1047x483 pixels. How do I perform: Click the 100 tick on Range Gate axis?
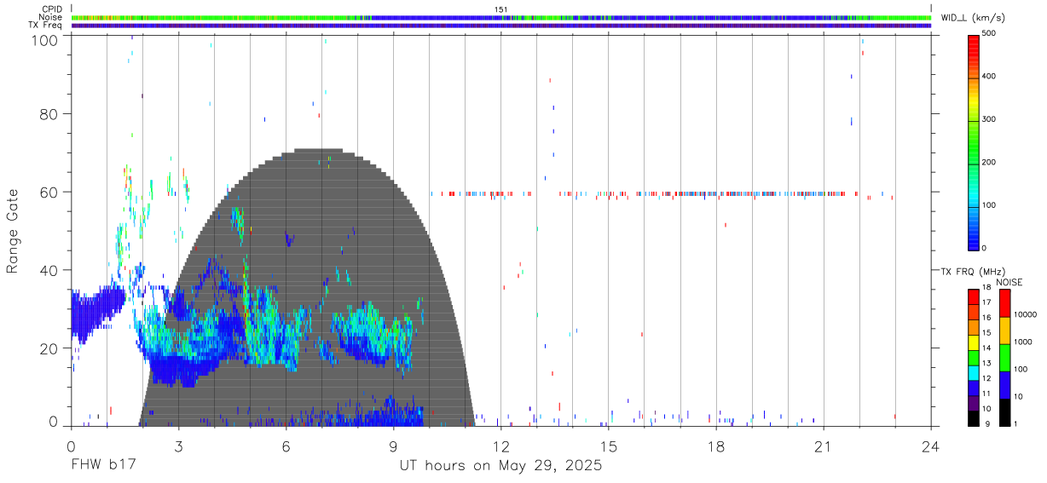(x=44, y=40)
